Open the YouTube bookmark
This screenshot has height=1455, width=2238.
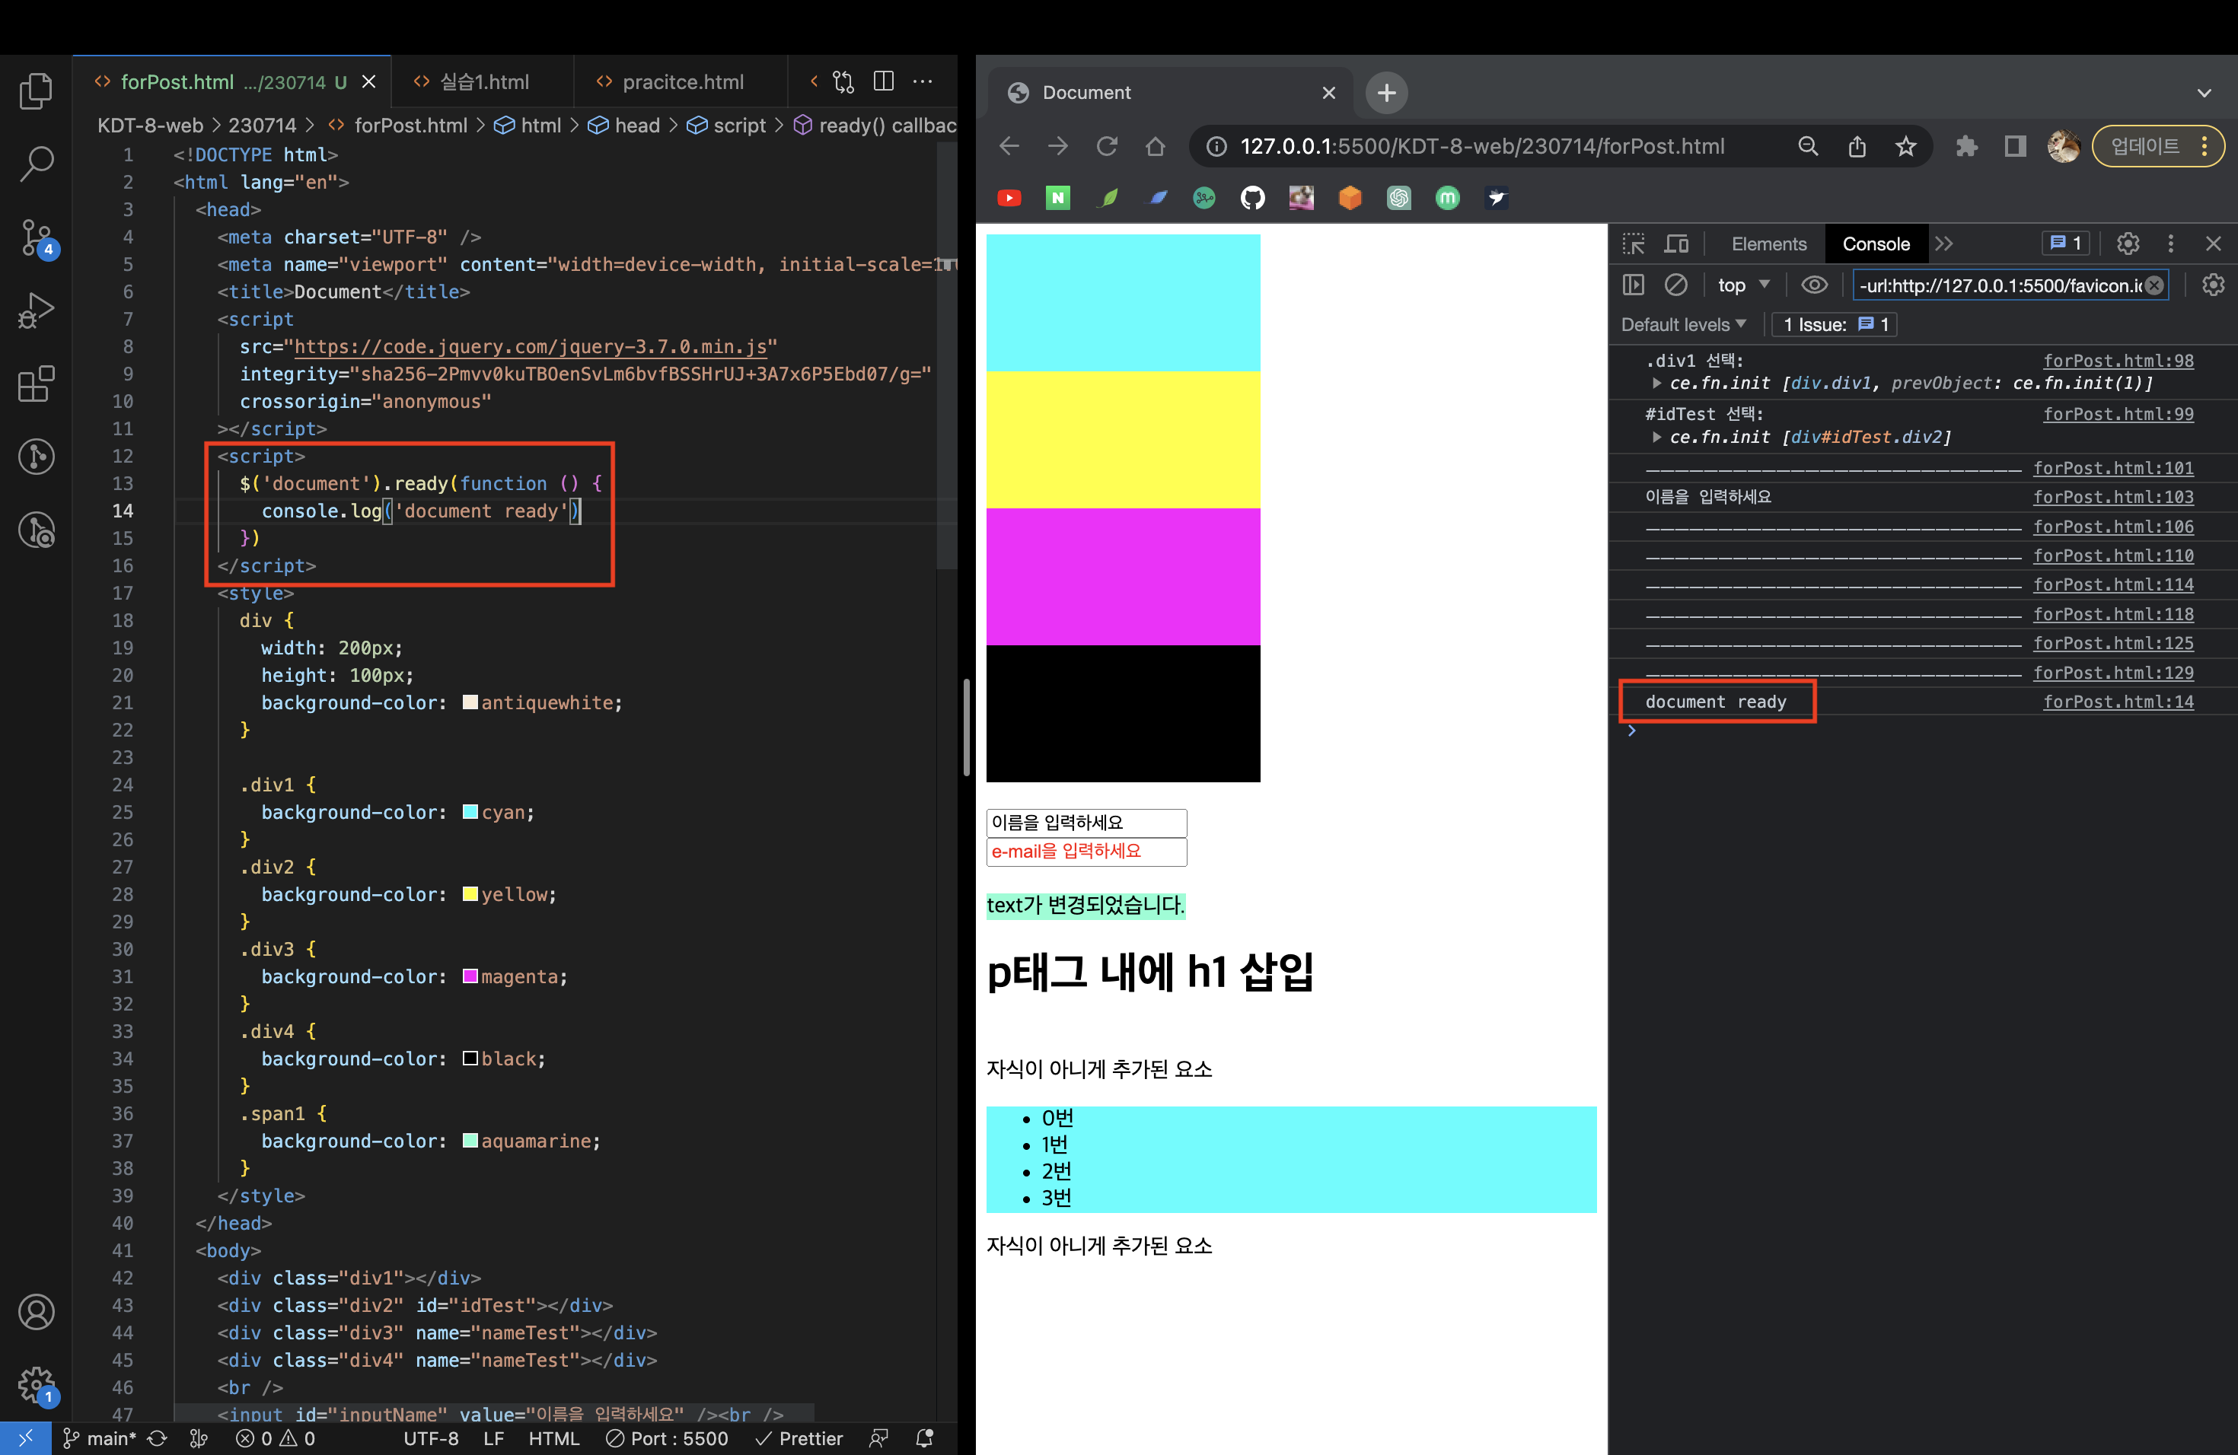[1009, 197]
